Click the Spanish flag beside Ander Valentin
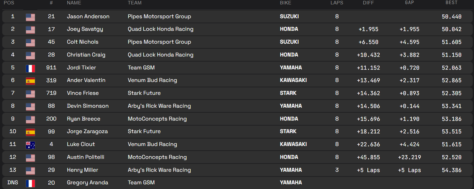The height and width of the screenshot is (189, 474). tap(30, 81)
